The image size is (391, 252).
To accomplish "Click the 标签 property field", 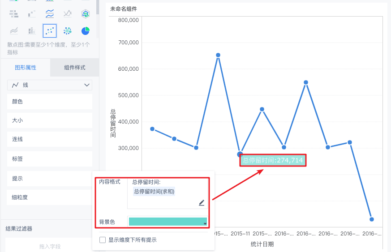I will pos(50,159).
